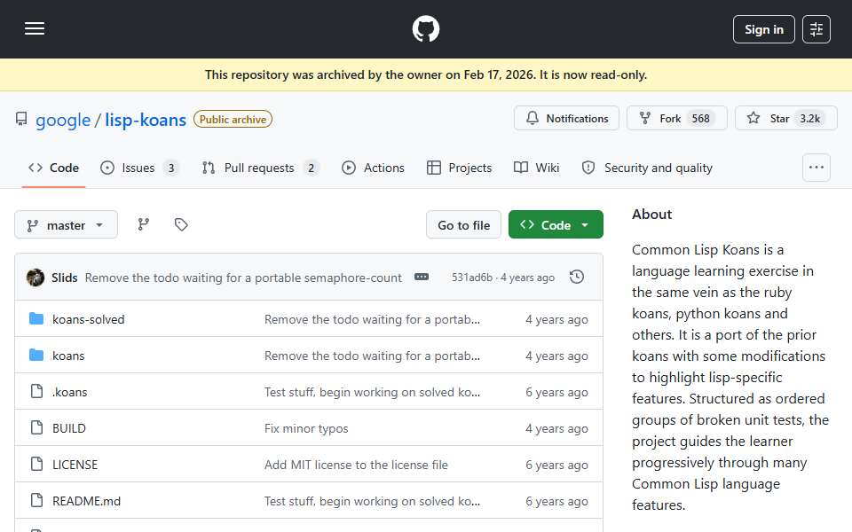This screenshot has height=532, width=852.
Task: Open the master branch dropdown
Action: click(66, 224)
